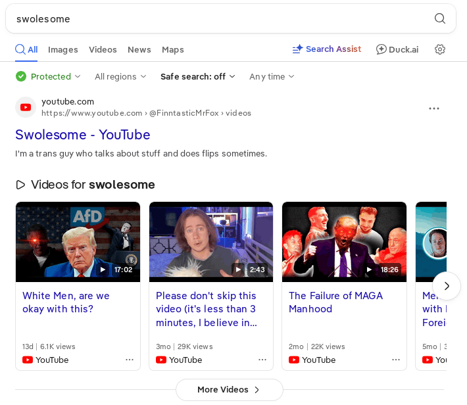Click the magnifying glass search icon
Image resolution: width=467 pixels, height=405 pixels.
440,18
